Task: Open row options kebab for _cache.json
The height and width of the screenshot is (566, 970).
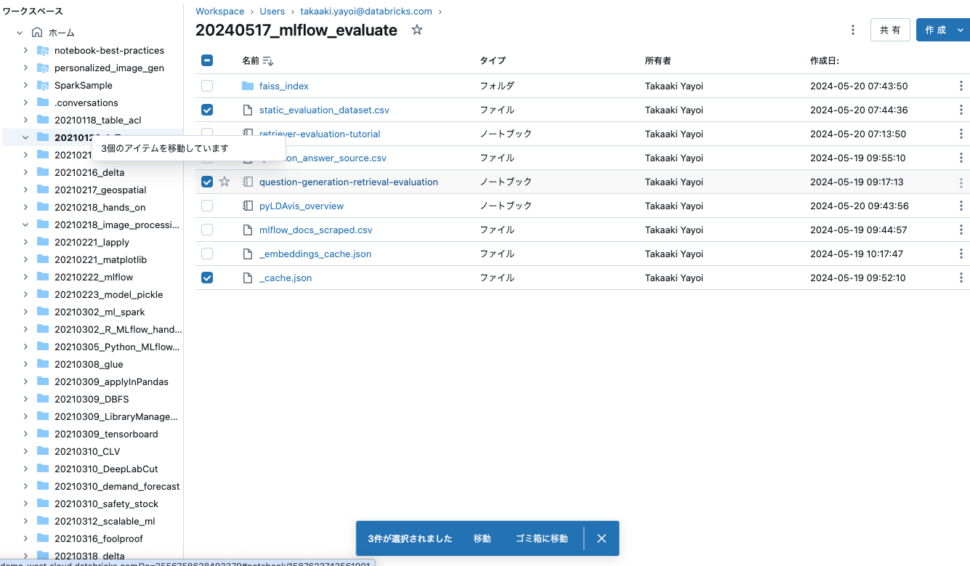Action: point(961,278)
